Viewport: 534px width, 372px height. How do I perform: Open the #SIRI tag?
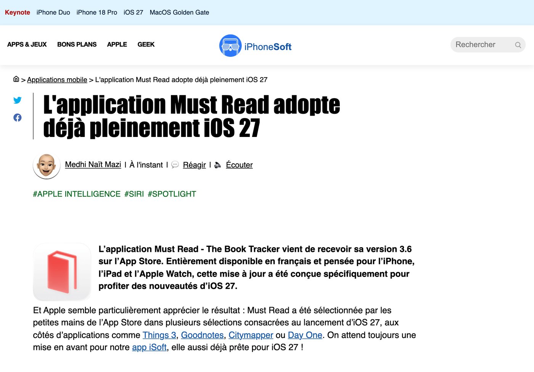click(x=134, y=194)
